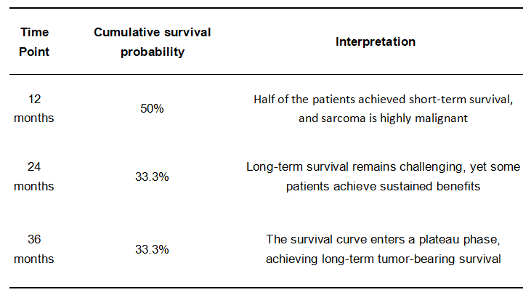Screen dimensions: 531x295
Task: Select 'patients achieve sustained benefits' line
Action: (383, 186)
